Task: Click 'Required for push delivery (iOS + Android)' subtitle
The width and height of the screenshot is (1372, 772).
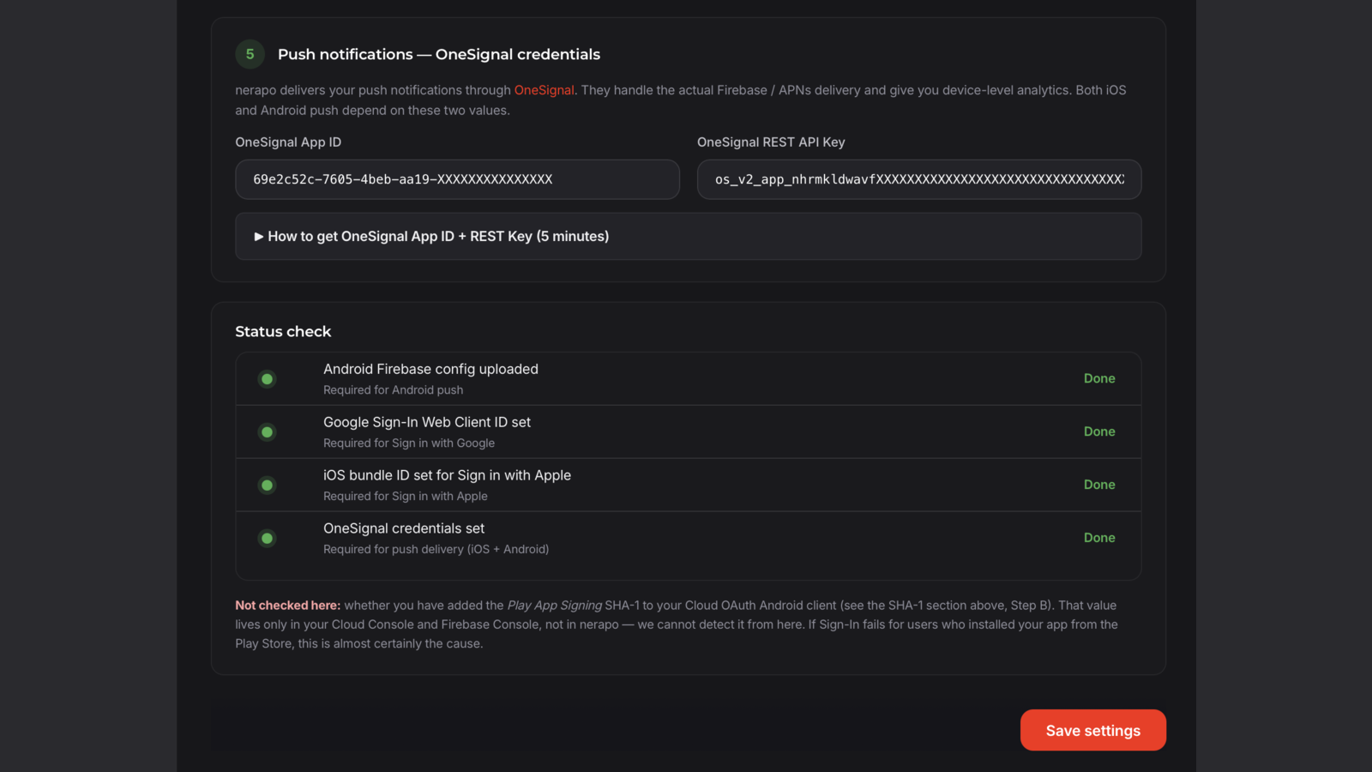Action: point(436,550)
